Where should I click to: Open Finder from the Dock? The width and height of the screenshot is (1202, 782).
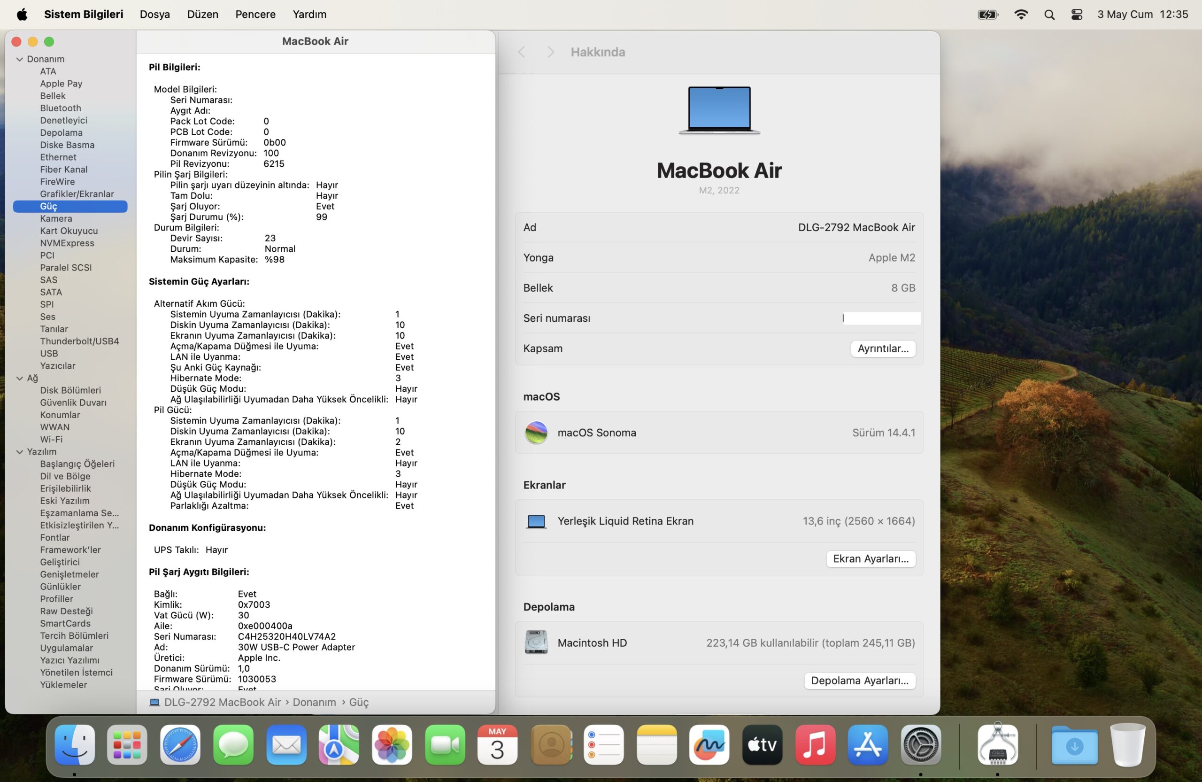75,744
